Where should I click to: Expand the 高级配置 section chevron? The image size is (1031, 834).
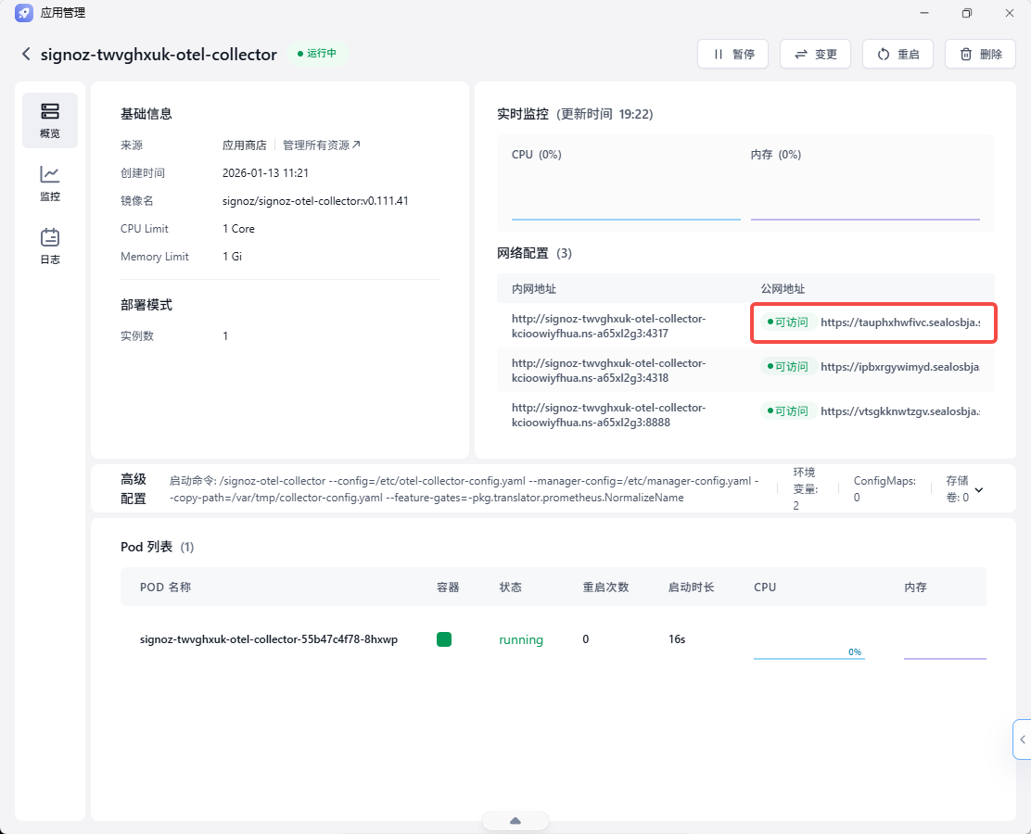[x=978, y=489]
